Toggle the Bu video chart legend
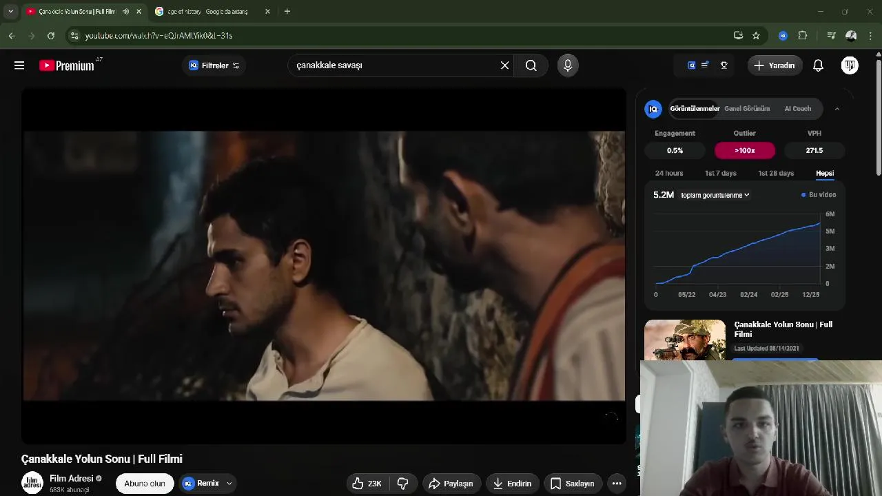Viewport: 882px width, 496px height. 819,195
